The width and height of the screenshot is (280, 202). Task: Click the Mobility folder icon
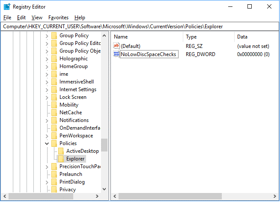(54, 105)
